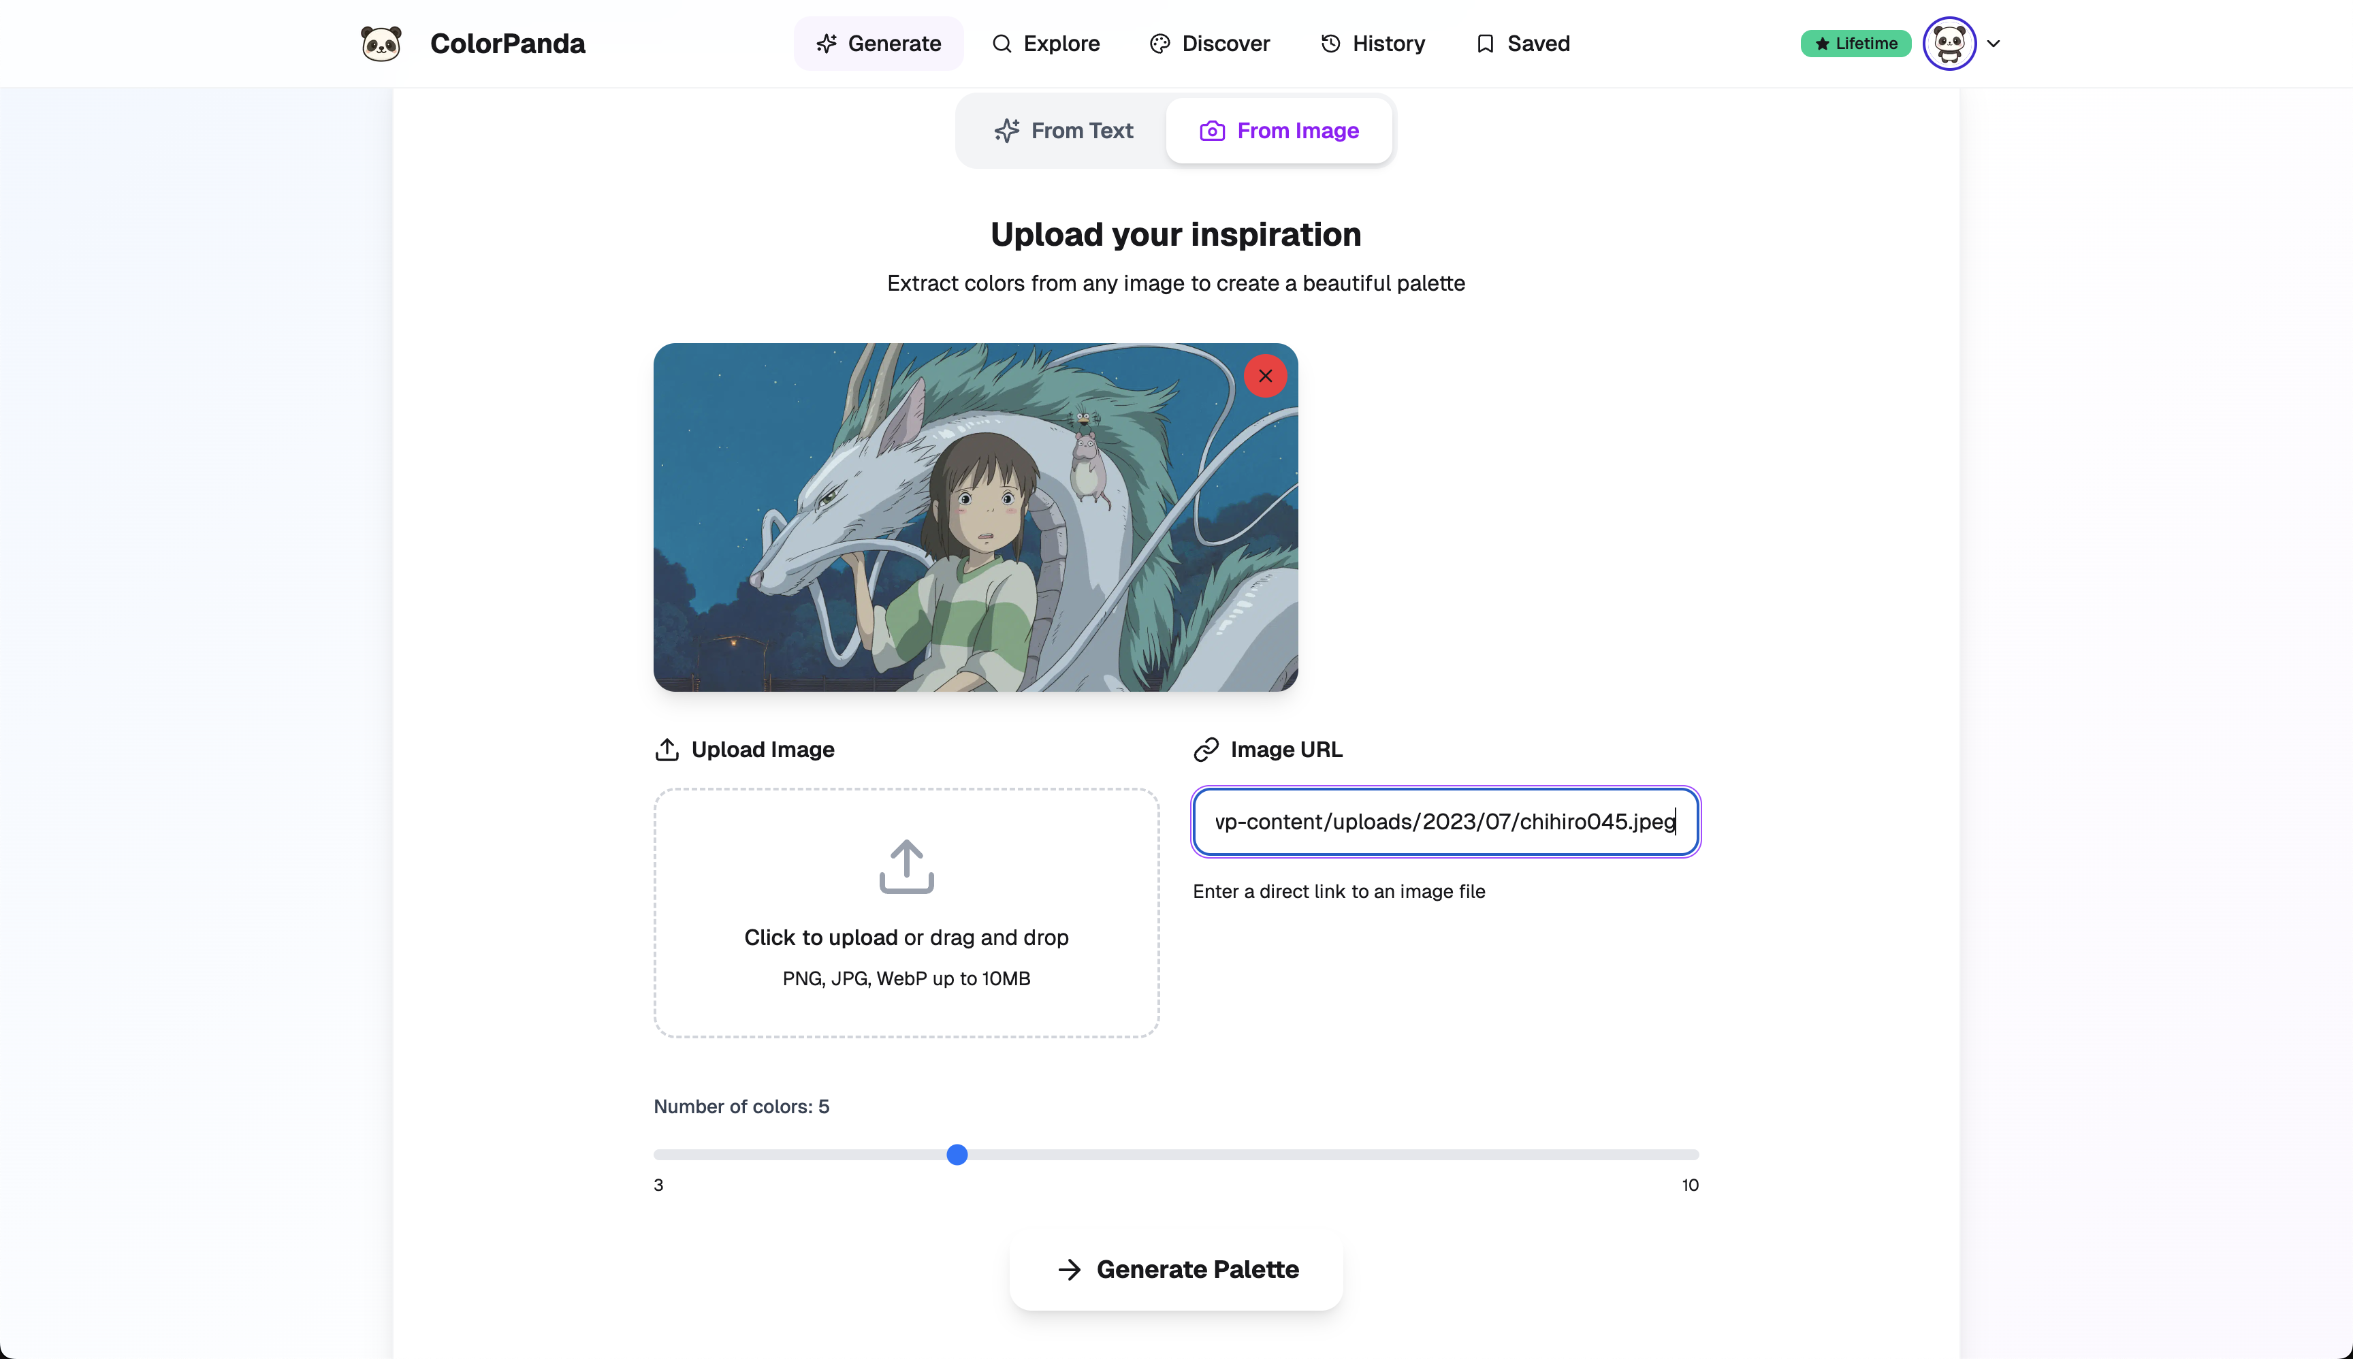The height and width of the screenshot is (1359, 2353).
Task: Click the Generate nav button
Action: click(x=878, y=44)
